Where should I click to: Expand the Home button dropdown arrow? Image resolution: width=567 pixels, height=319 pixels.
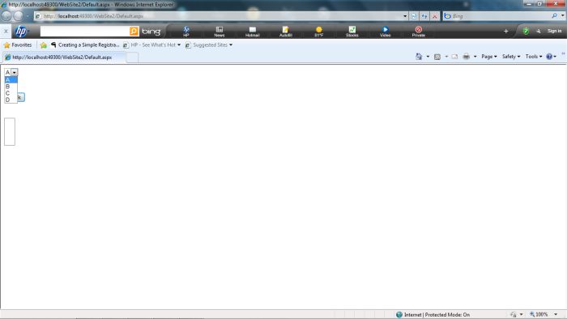tap(428, 57)
